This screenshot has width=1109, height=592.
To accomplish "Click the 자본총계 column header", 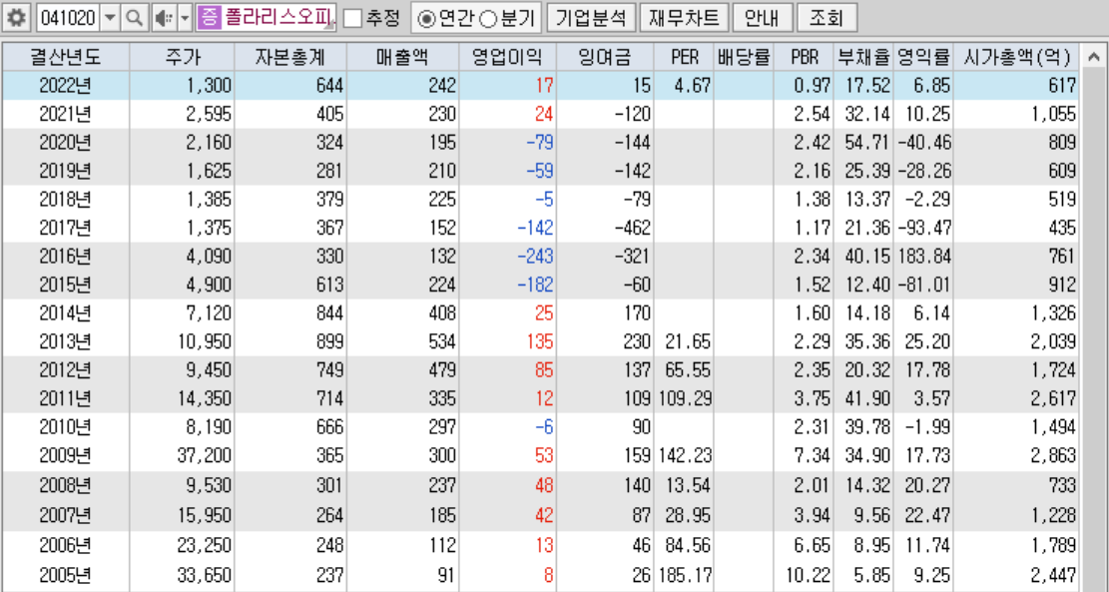I will click(x=290, y=57).
